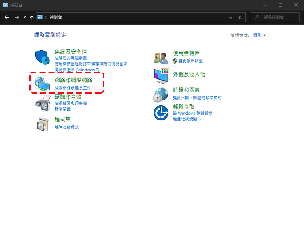The height and width of the screenshot is (244, 304).
Task: Click the Clock and Region globe icon
Action: coord(160,95)
